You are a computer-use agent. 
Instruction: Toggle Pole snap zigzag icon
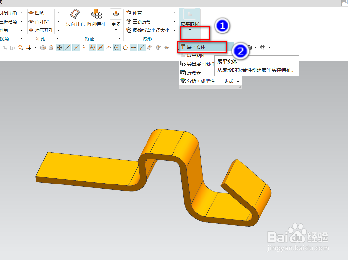(x=92, y=48)
